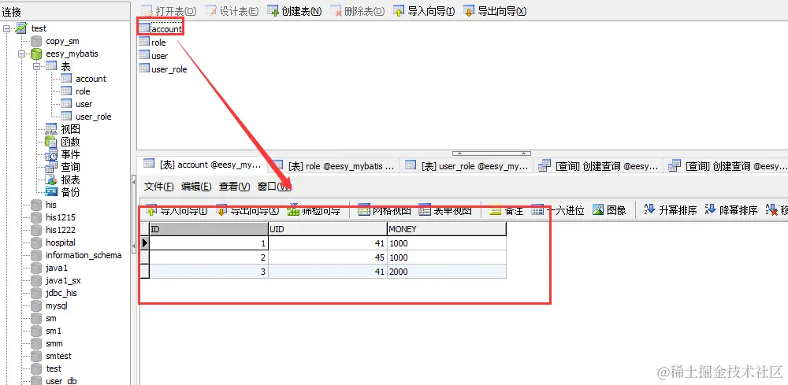Select user under 表 in the tree
Screen dimensions: 788x385
(x=77, y=104)
